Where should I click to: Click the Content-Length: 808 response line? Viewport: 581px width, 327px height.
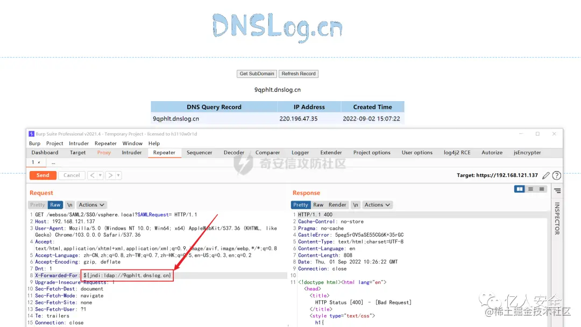click(325, 255)
